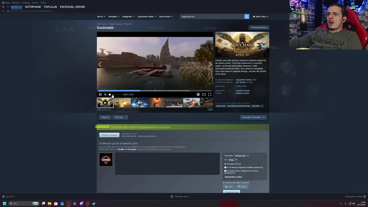Open Arkadaşlar ve Sohbet panel
The height and width of the screenshot is (207, 368).
355,197
